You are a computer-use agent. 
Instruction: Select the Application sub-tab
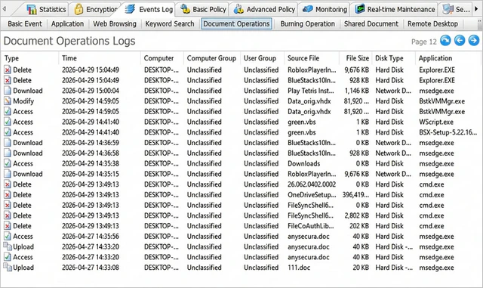[x=67, y=23]
